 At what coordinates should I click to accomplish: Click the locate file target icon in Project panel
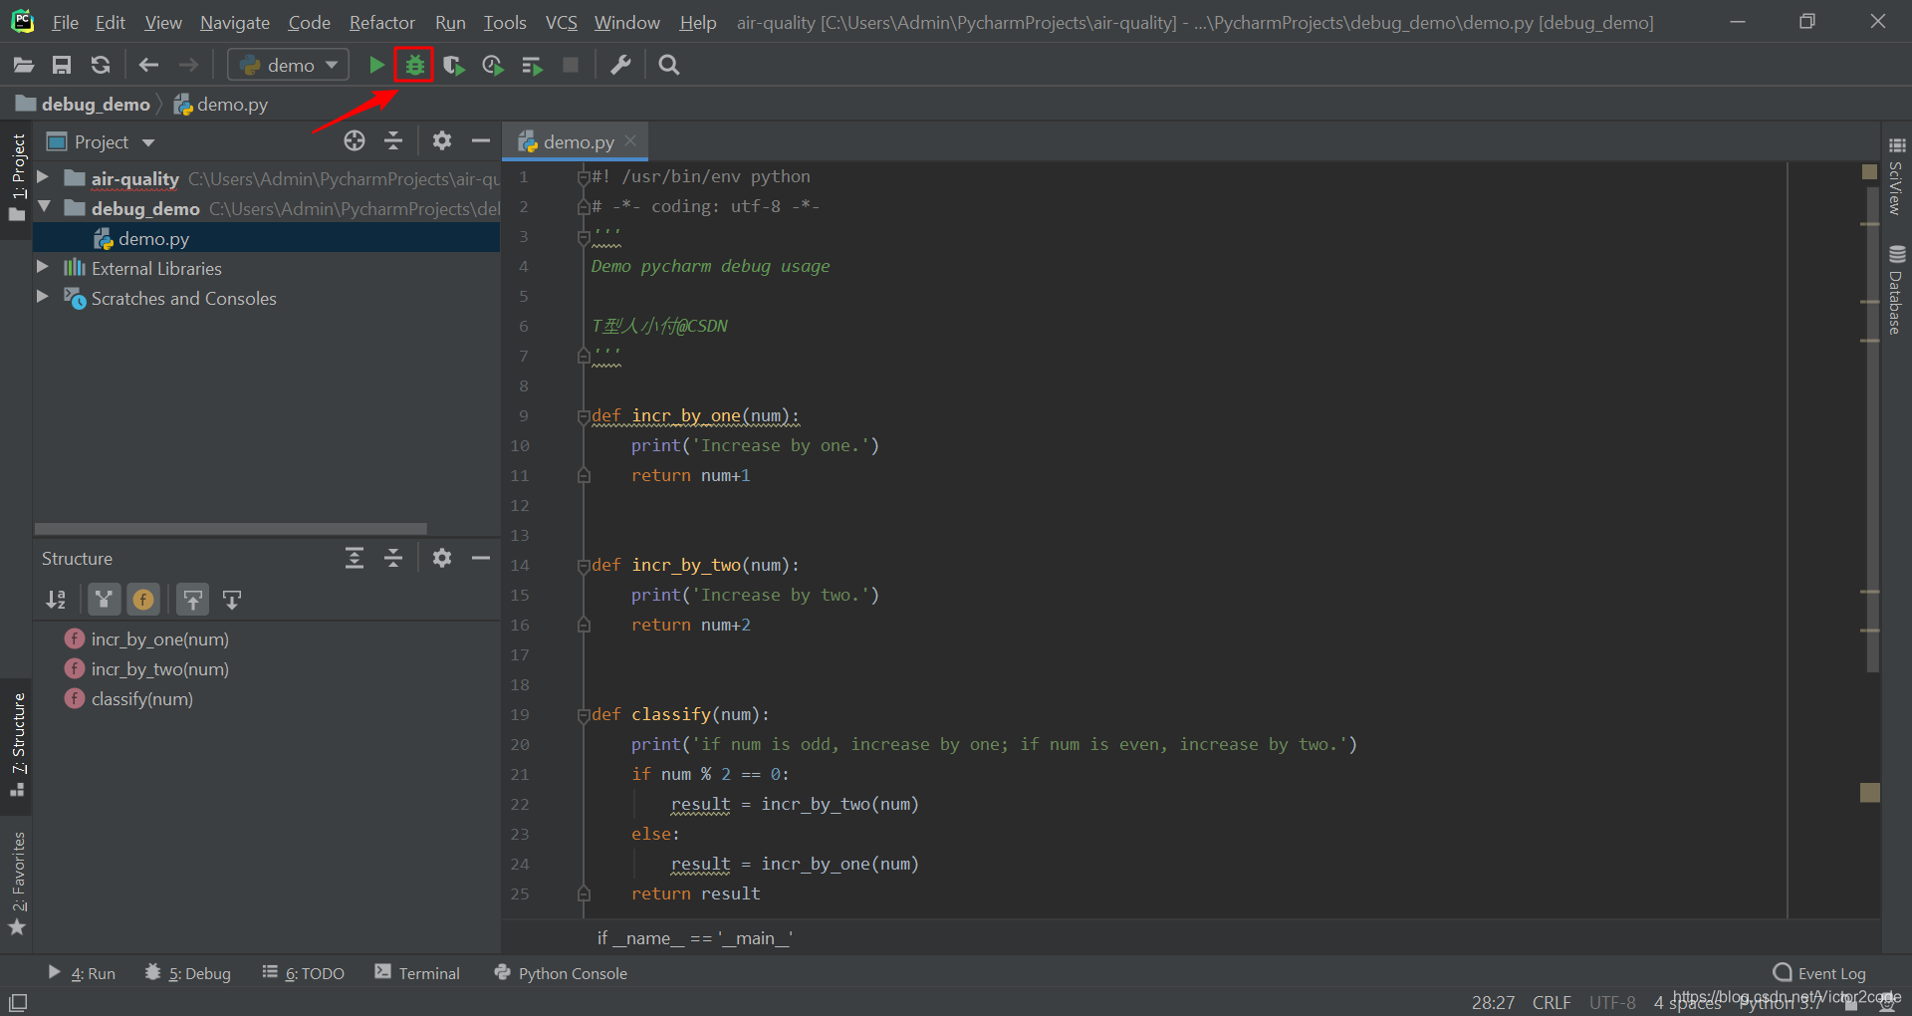[355, 141]
